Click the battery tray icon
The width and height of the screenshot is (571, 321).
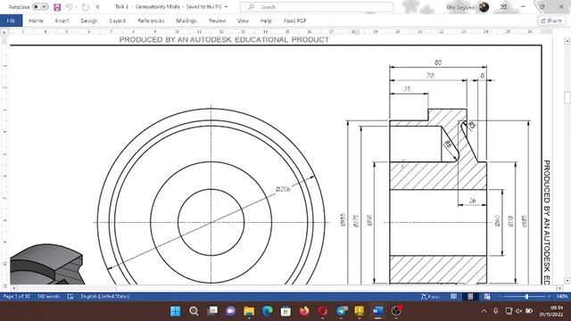pos(529,311)
